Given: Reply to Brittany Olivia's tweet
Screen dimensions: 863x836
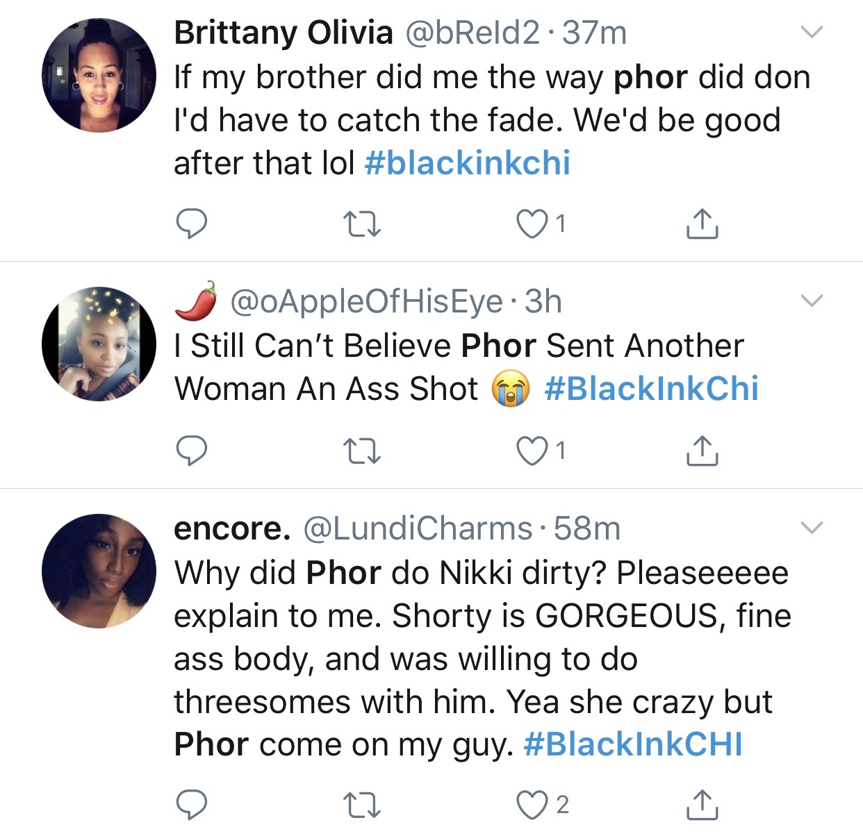Looking at the screenshot, I should (x=190, y=224).
